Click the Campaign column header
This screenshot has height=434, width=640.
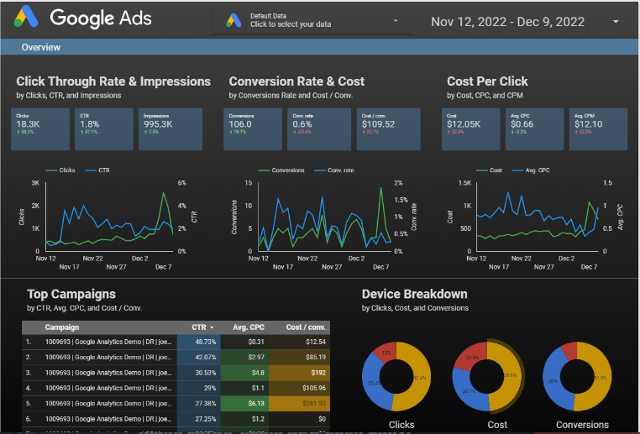(62, 327)
